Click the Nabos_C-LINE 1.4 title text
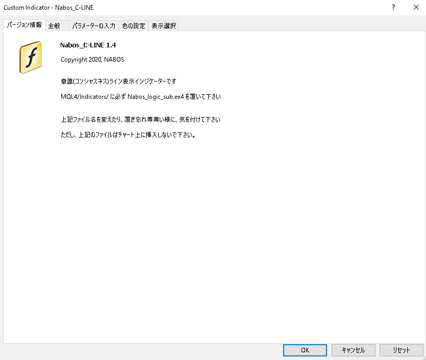Screen dimensions: 426x360 click(88, 45)
